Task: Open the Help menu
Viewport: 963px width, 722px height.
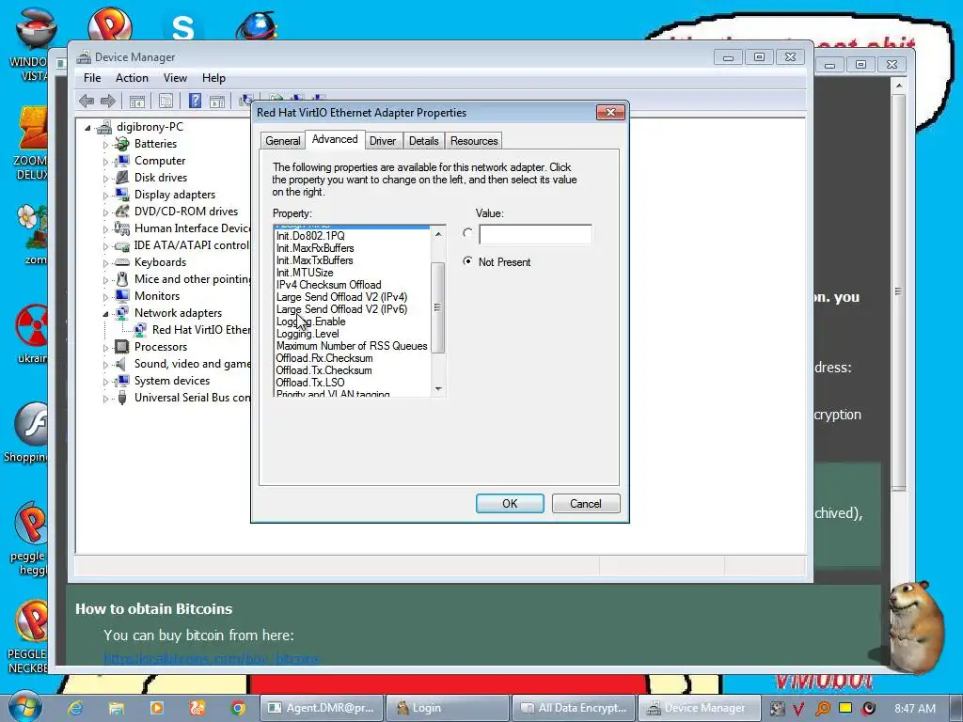Action: (213, 78)
